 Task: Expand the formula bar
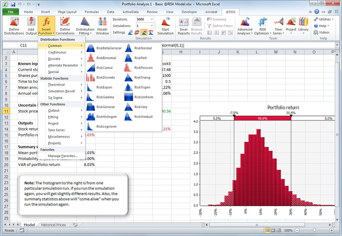[337, 45]
